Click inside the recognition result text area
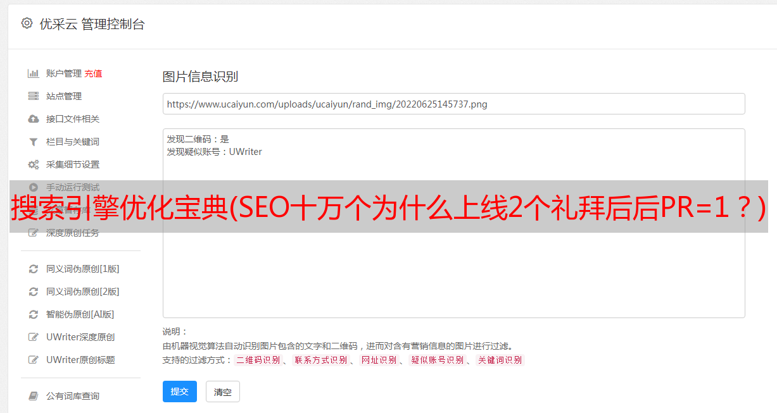The image size is (777, 413). point(453,223)
